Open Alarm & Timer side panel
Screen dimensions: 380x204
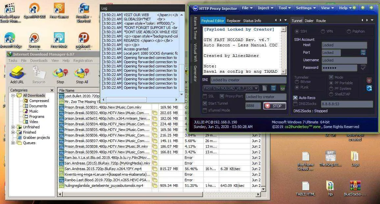195,28
